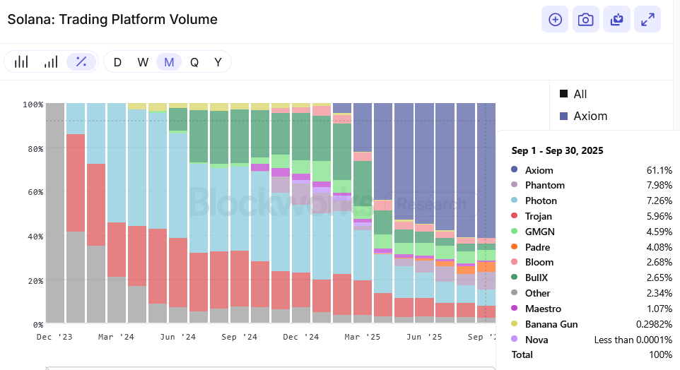This screenshot has height=370, width=680.
Task: Click the Mar '24 x-axis label
Action: (116, 338)
